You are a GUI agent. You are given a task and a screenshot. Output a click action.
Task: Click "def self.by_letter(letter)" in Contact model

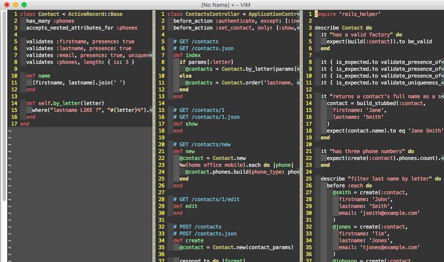[65, 103]
